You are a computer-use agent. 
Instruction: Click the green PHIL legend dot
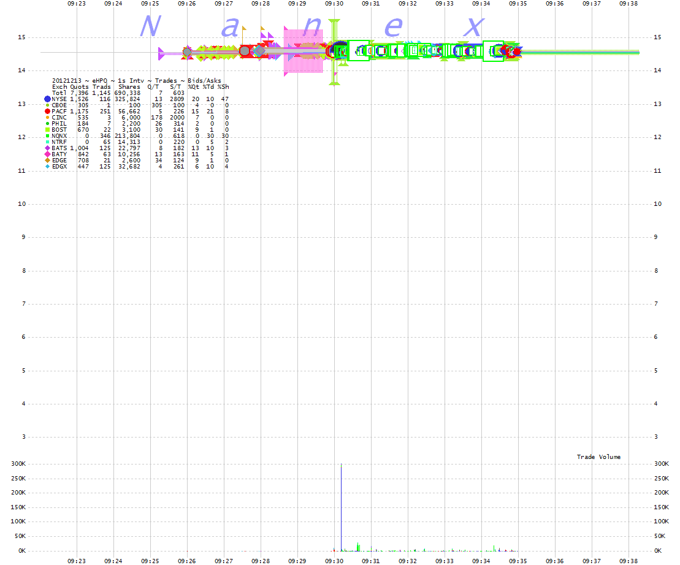tap(48, 124)
